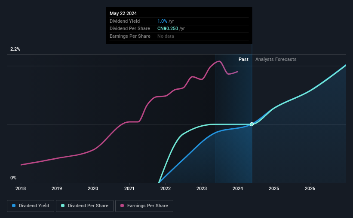Click the teal Dividend Per Share legend dot
This screenshot has height=218, width=353.
point(63,206)
